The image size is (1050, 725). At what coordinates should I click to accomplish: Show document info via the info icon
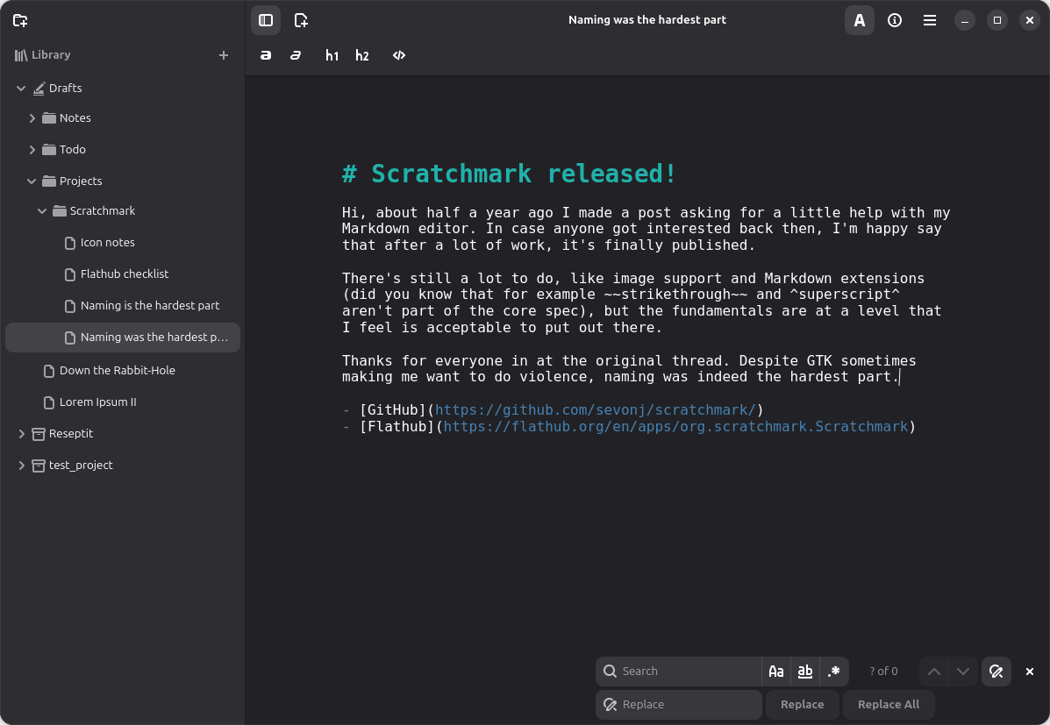click(x=895, y=20)
